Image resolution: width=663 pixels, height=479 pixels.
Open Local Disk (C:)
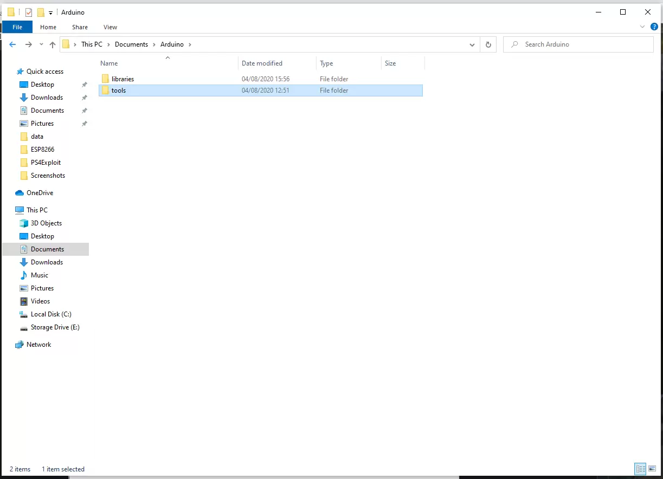pyautogui.click(x=51, y=314)
